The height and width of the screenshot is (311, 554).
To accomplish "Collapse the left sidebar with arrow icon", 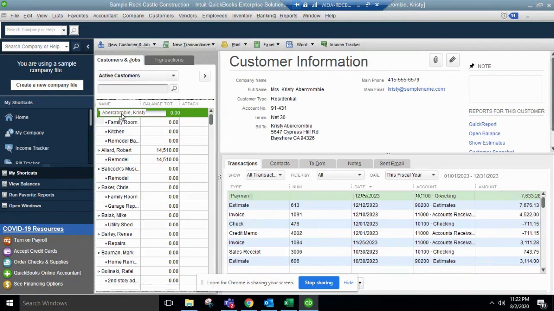I will tap(88, 46).
